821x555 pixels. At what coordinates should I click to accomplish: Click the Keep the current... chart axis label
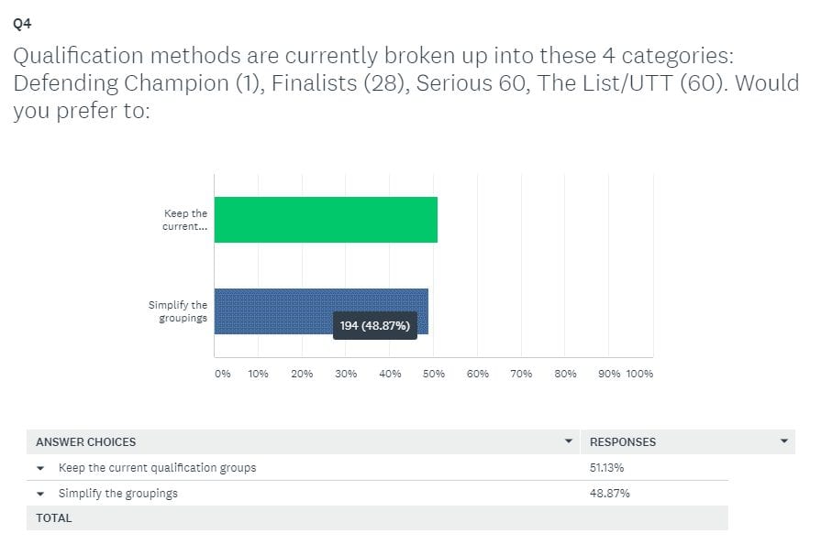click(184, 220)
